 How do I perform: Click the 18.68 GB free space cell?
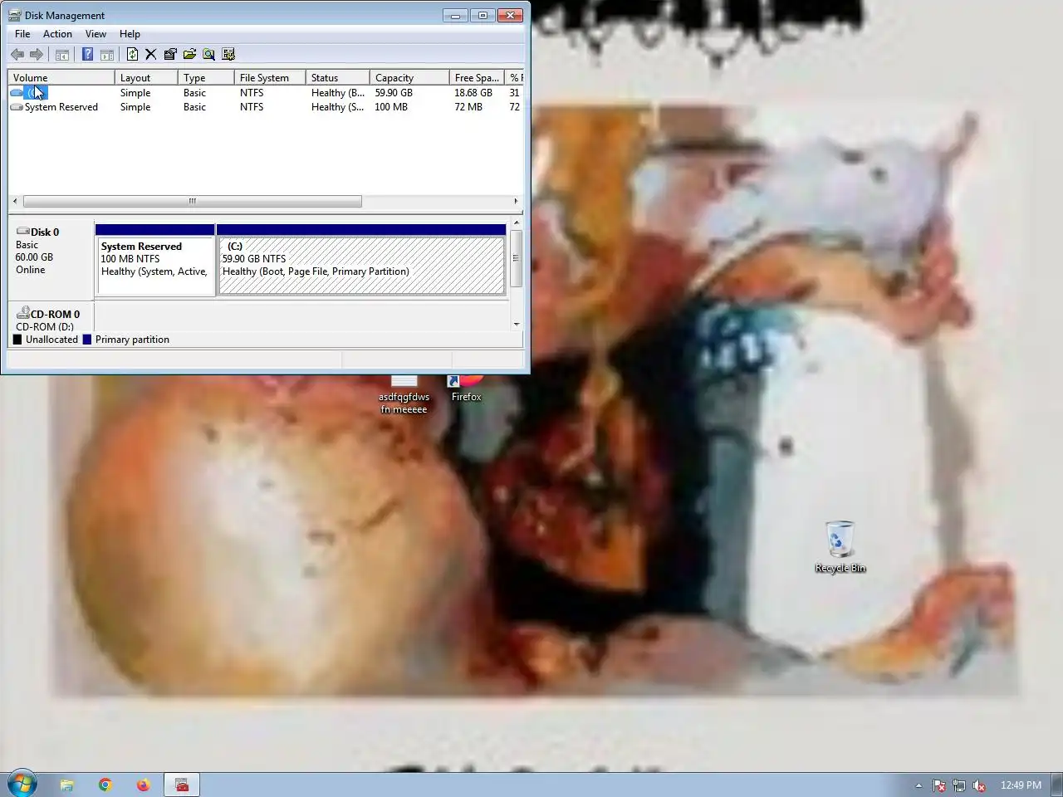click(473, 93)
